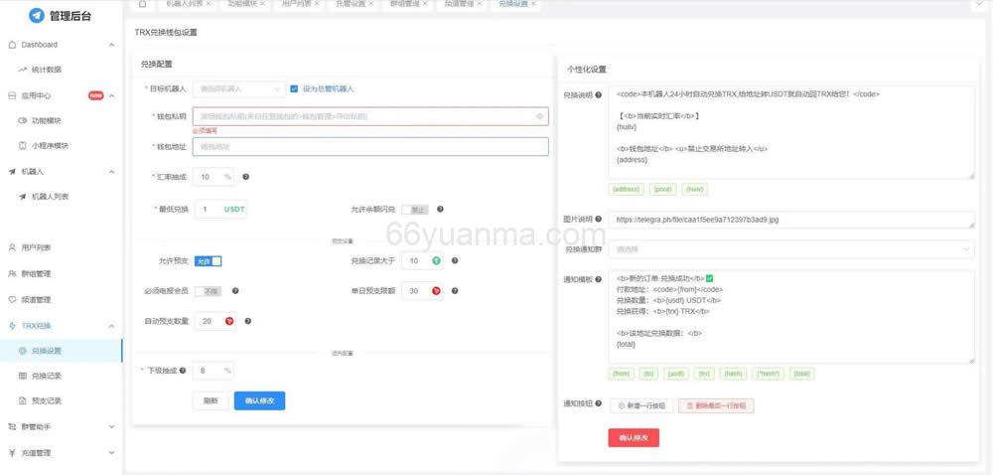This screenshot has height=475, width=993.
Task: Open the 机器人列表 sidebar entry
Action: point(50,197)
